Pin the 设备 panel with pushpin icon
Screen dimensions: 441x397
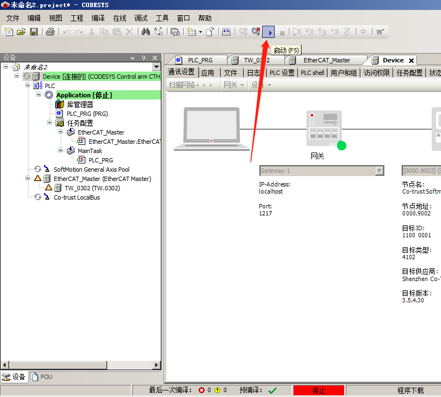144,58
